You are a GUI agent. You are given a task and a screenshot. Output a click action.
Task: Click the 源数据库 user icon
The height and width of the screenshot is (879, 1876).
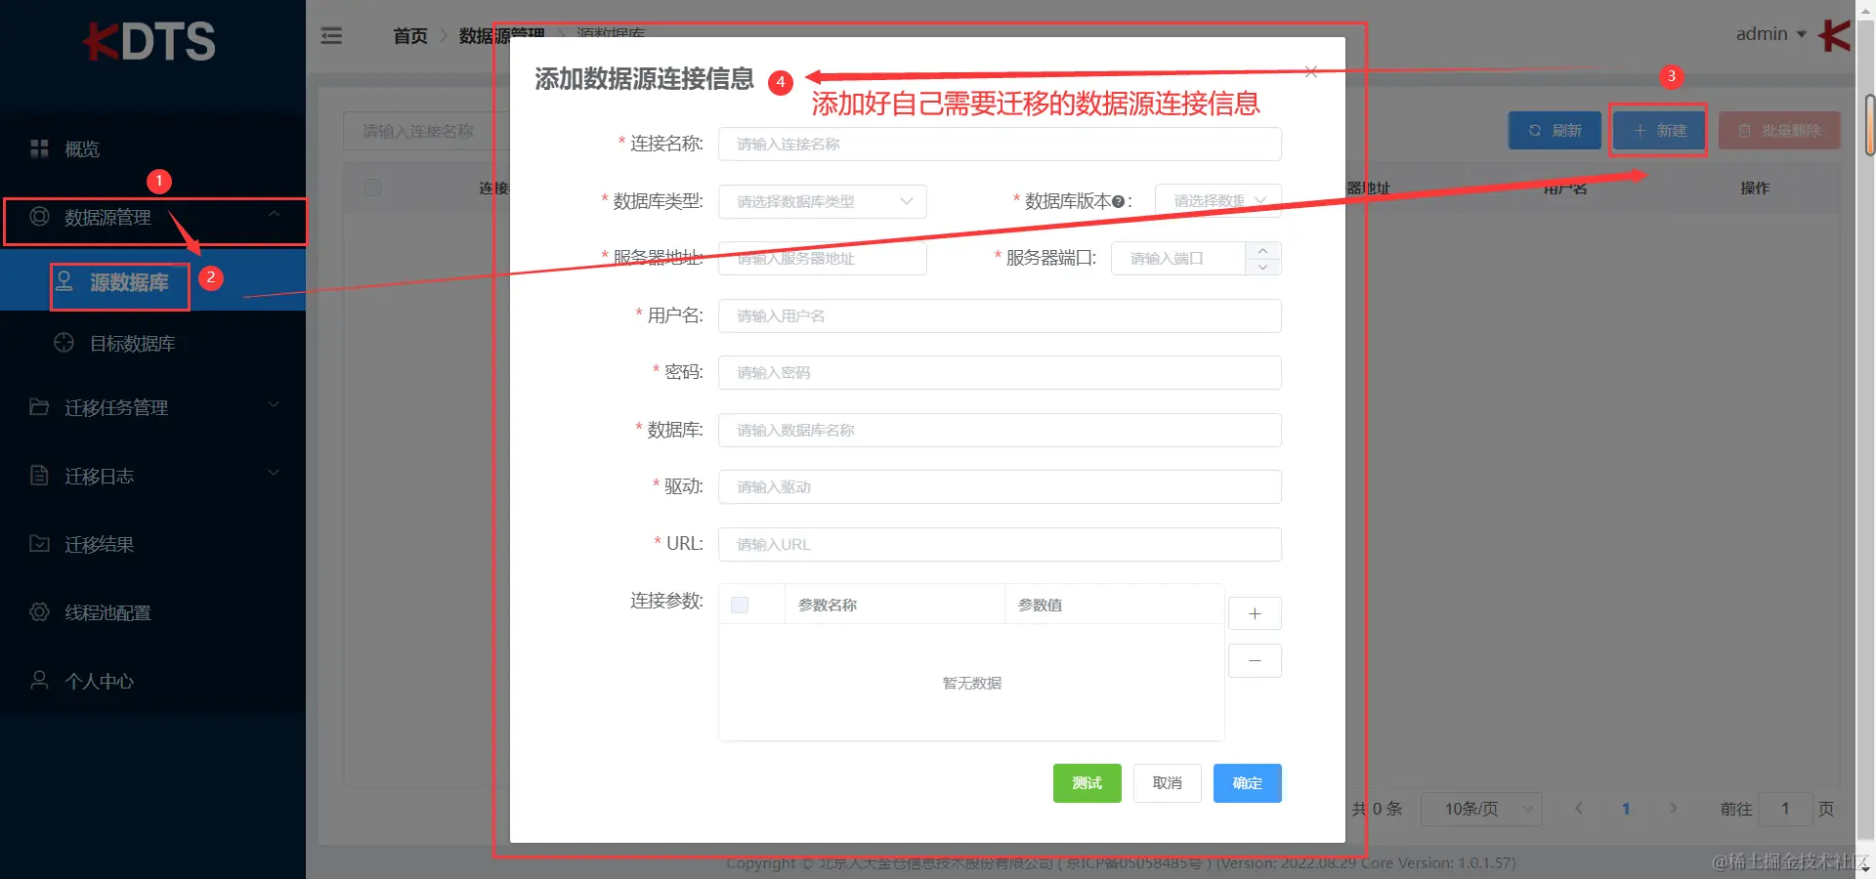64,282
